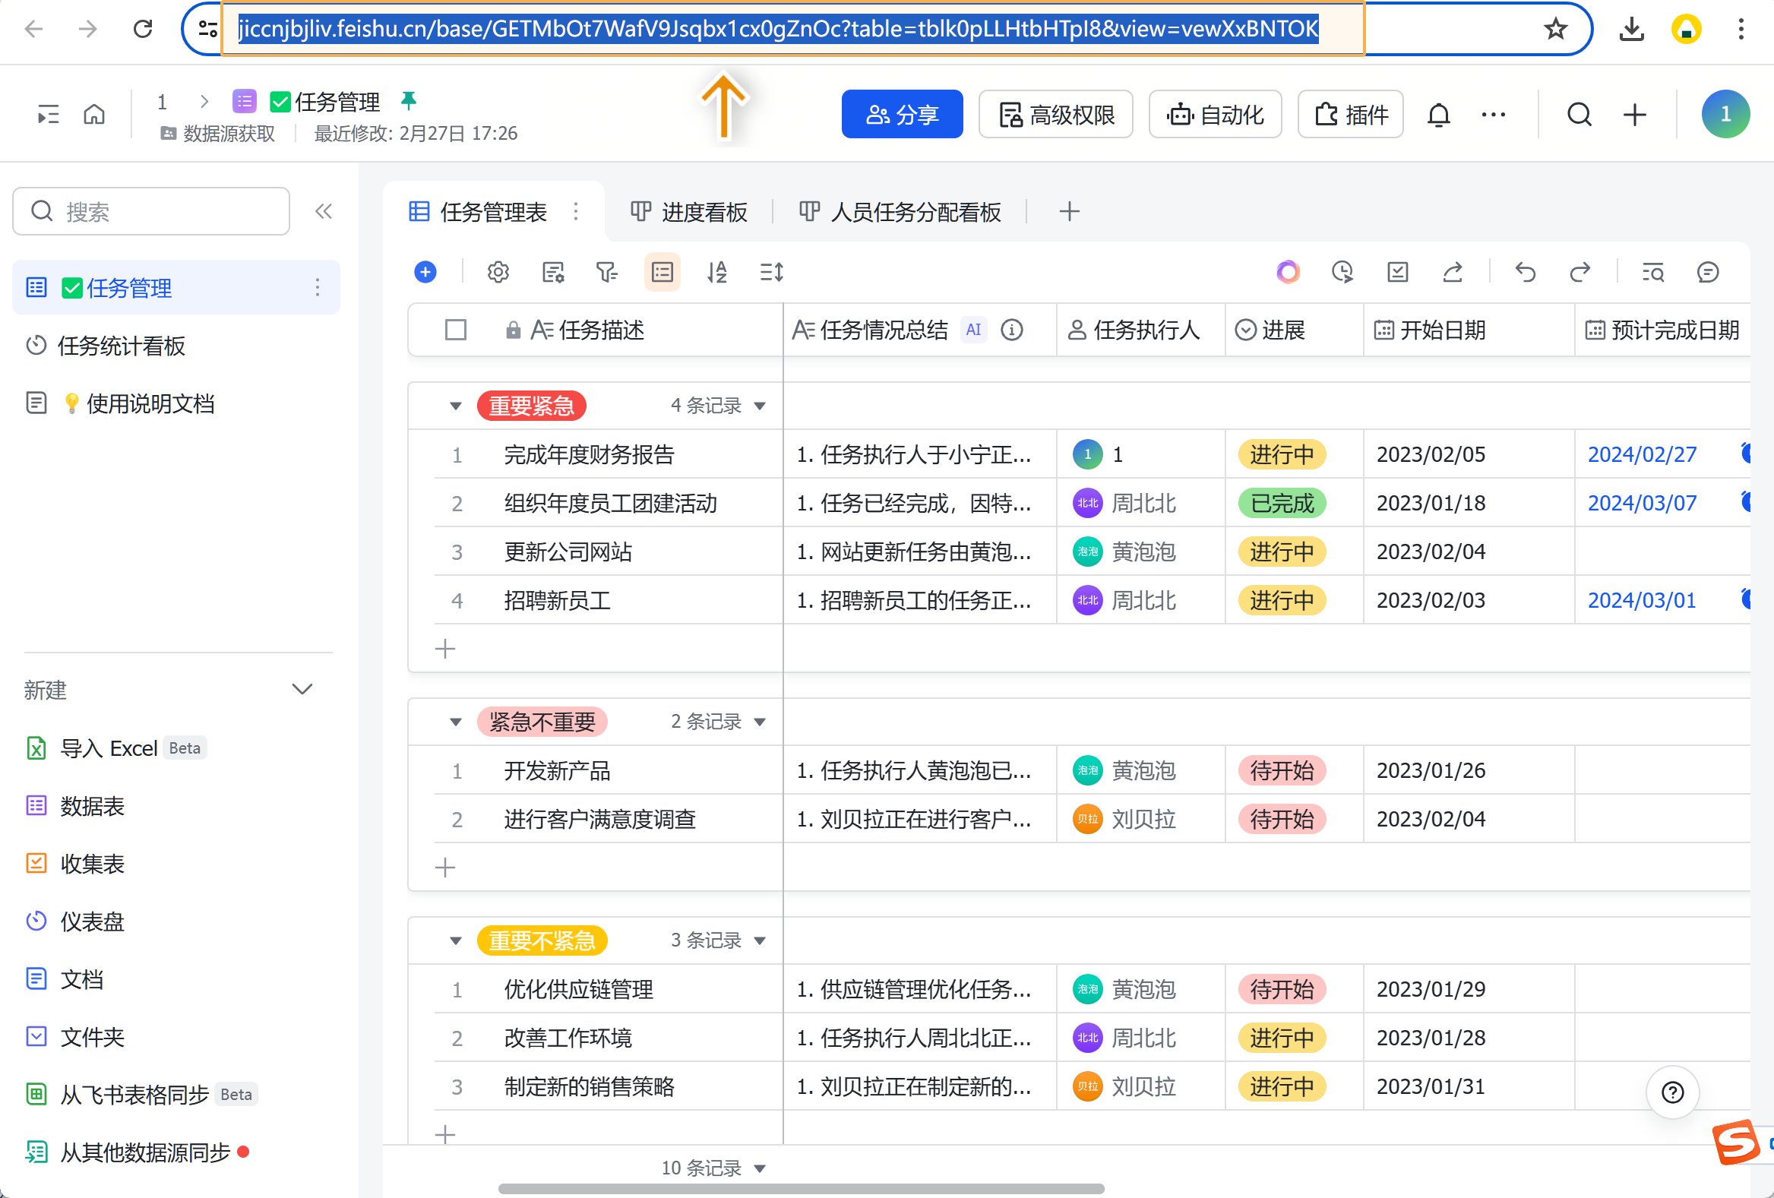The height and width of the screenshot is (1198, 1774).
Task: Reload the page with refresh icon
Action: click(143, 29)
